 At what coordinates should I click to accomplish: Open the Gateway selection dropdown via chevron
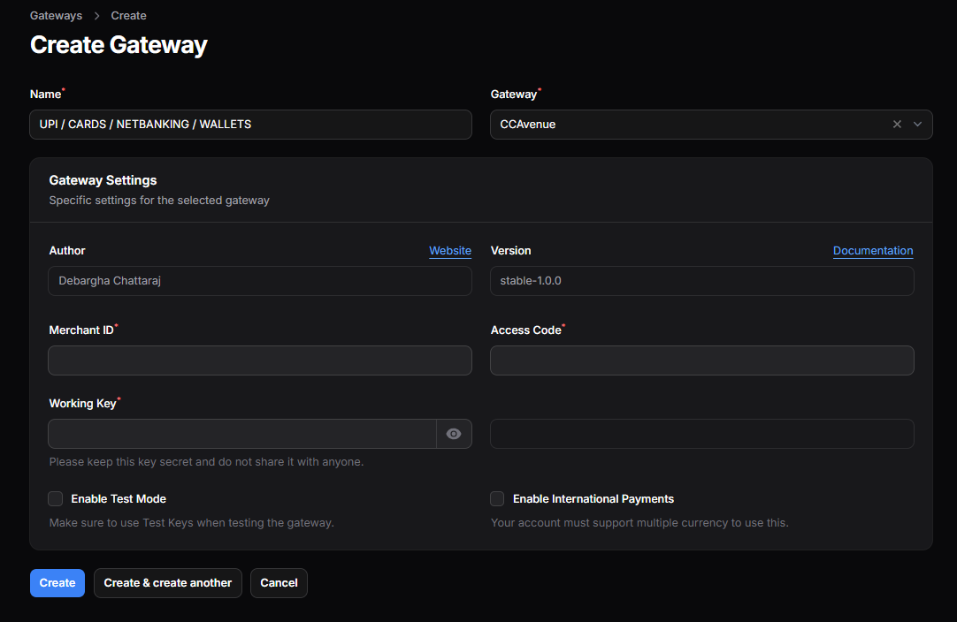click(x=917, y=124)
